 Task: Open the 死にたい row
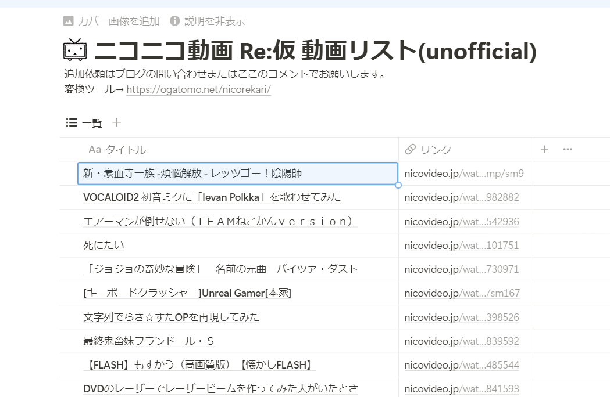104,246
